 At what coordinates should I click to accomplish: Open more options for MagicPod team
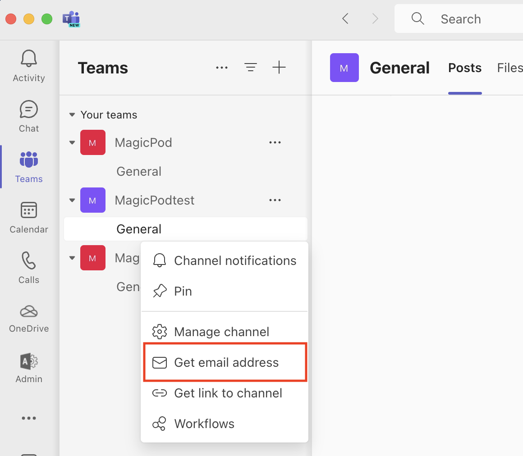click(275, 143)
